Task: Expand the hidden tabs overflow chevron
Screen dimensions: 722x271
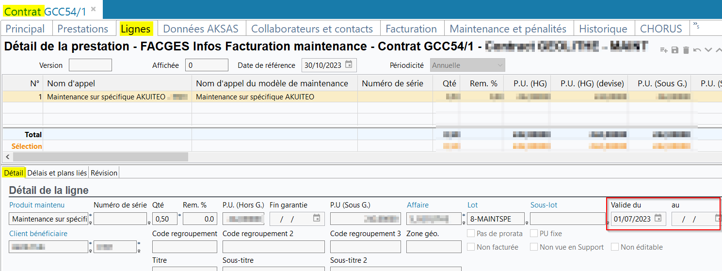Action: [696, 25]
